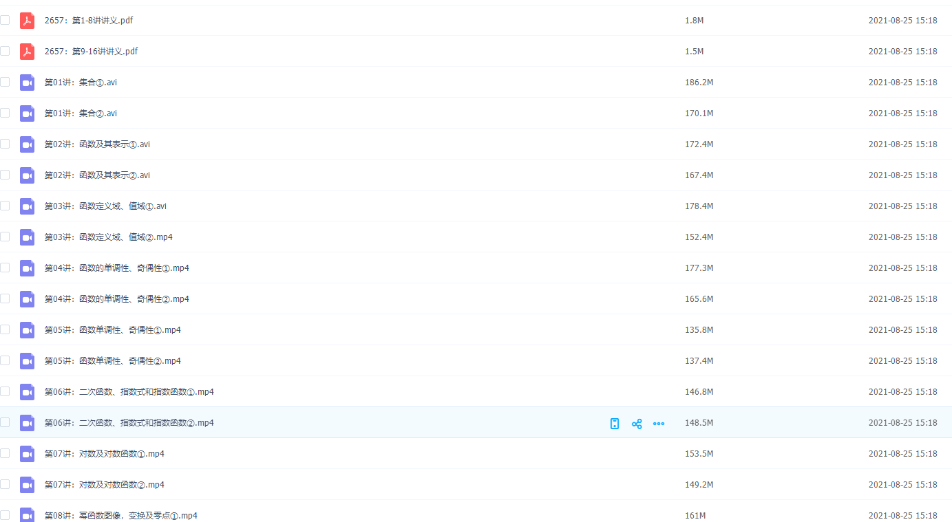Viewport: 952px width, 522px height.
Task: Open file 第01讲：集合②.avi by its name
Action: click(81, 113)
